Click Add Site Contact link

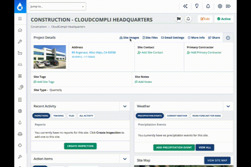click(150, 53)
